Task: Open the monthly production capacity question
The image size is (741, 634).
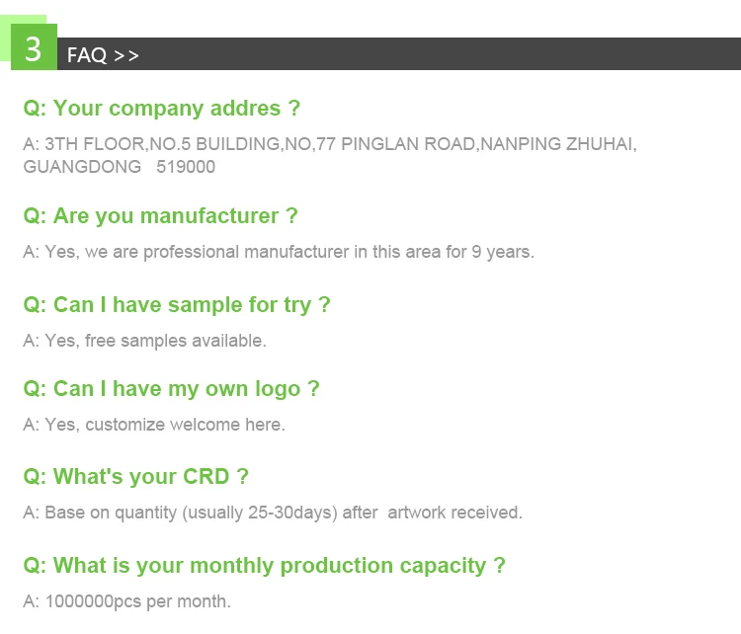Action: [x=264, y=566]
